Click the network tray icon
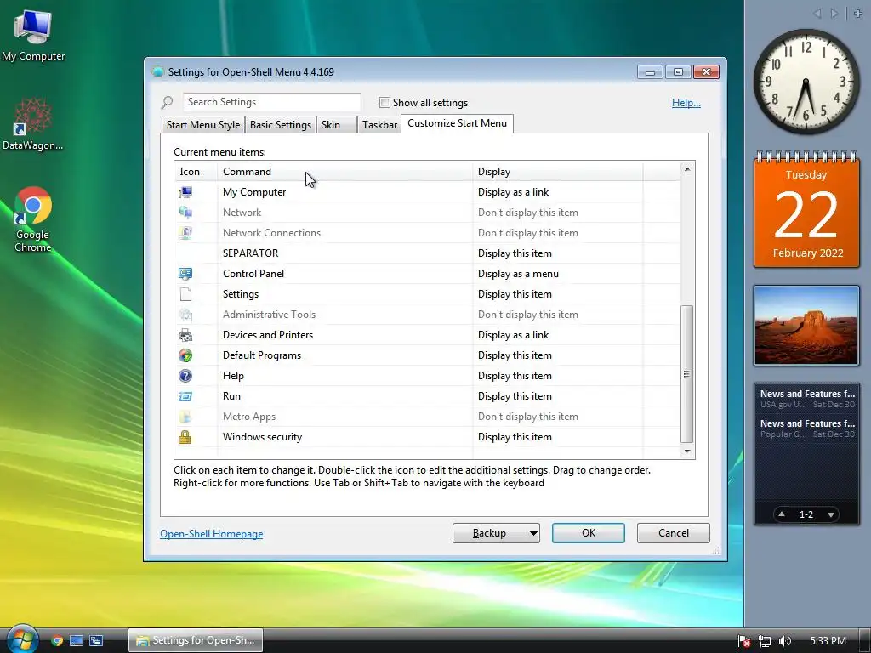 click(x=765, y=641)
